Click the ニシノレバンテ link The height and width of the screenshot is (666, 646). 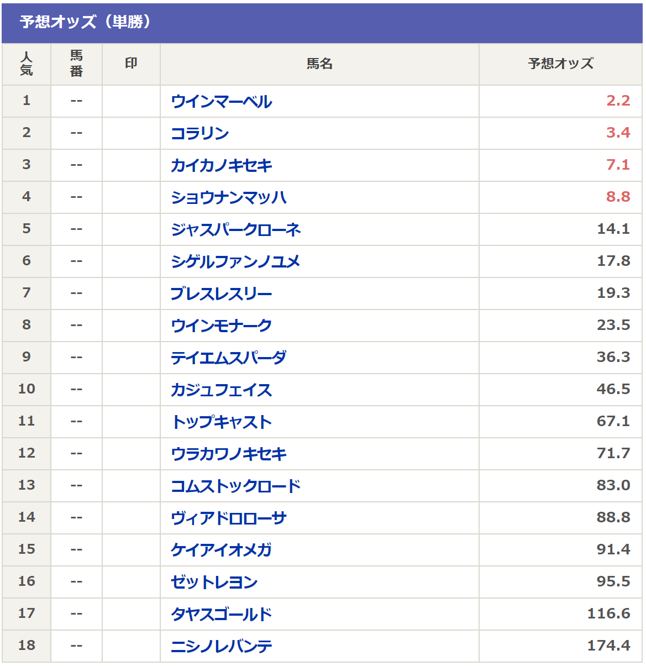point(221,647)
